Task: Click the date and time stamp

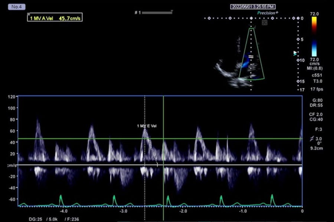Action: pyautogui.click(x=253, y=7)
